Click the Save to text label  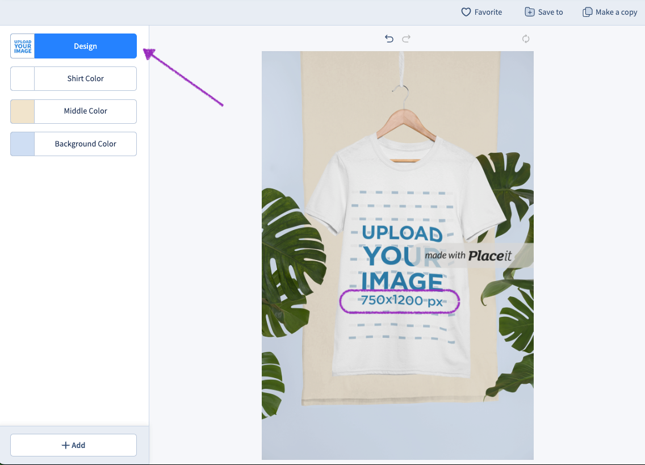pos(550,12)
